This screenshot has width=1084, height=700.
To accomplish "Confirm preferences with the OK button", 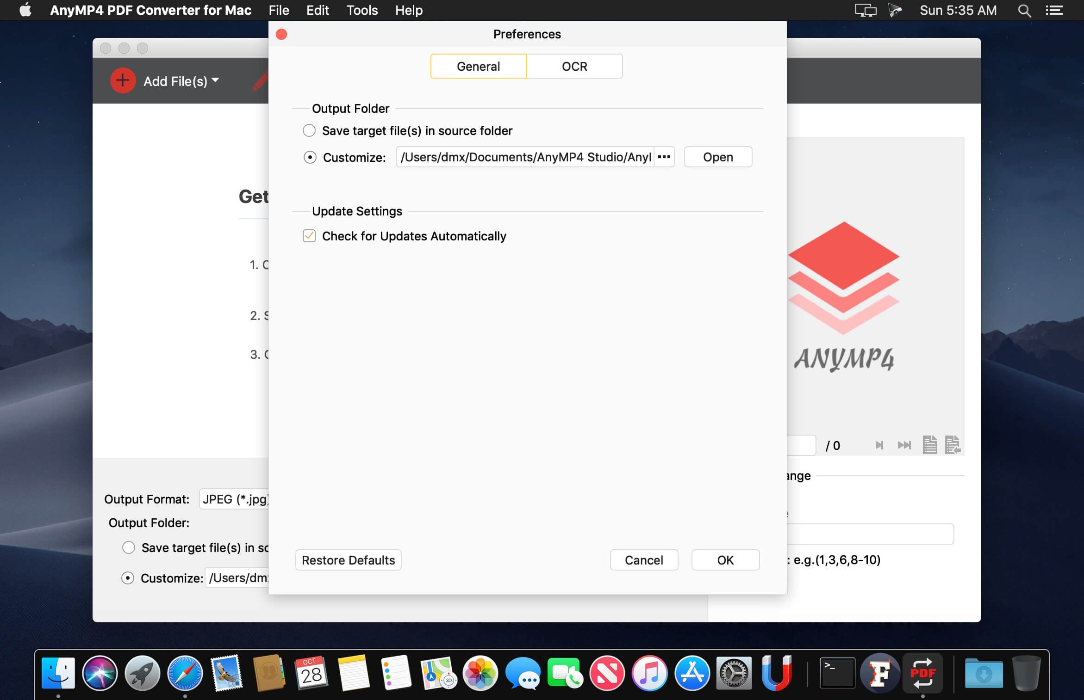I will [x=725, y=560].
